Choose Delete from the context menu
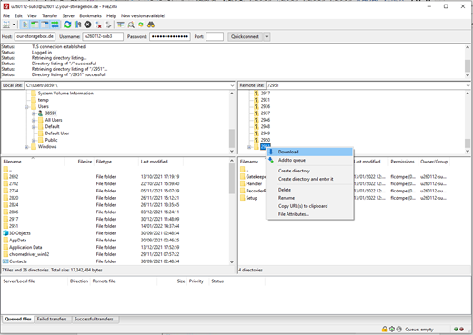Viewport: 473px width, 335px height. point(309,190)
